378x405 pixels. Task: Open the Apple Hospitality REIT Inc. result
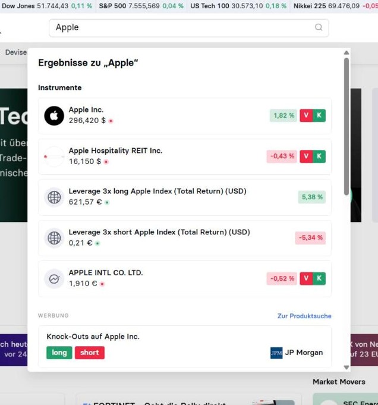click(x=115, y=150)
